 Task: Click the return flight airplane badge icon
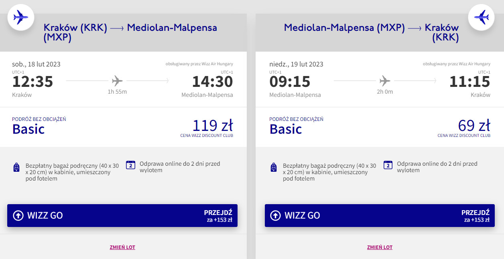click(x=481, y=17)
